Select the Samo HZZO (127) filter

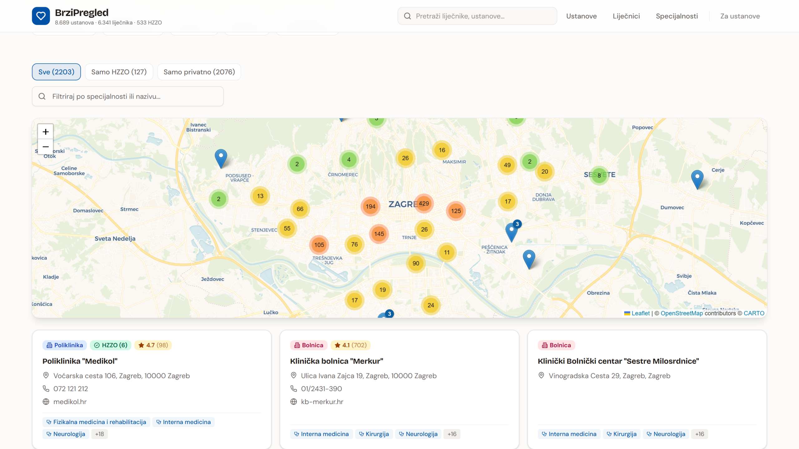119,72
